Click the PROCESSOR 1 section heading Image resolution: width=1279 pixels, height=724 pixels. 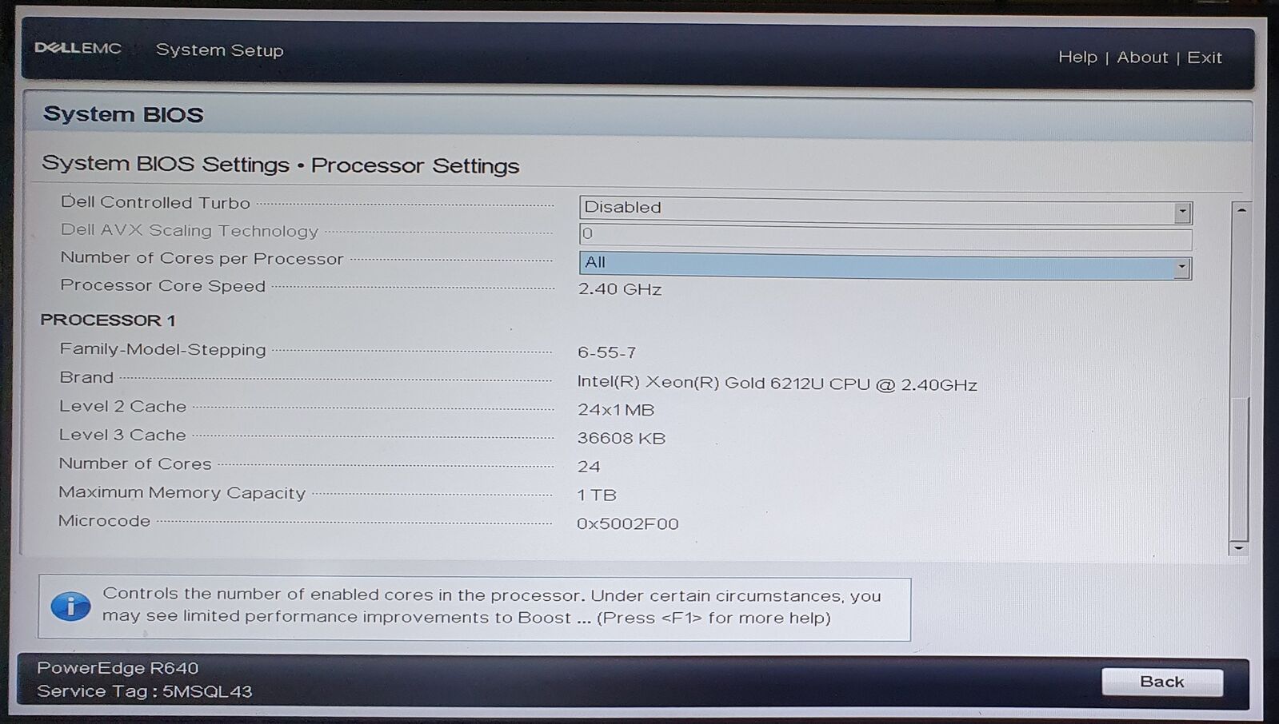(108, 320)
